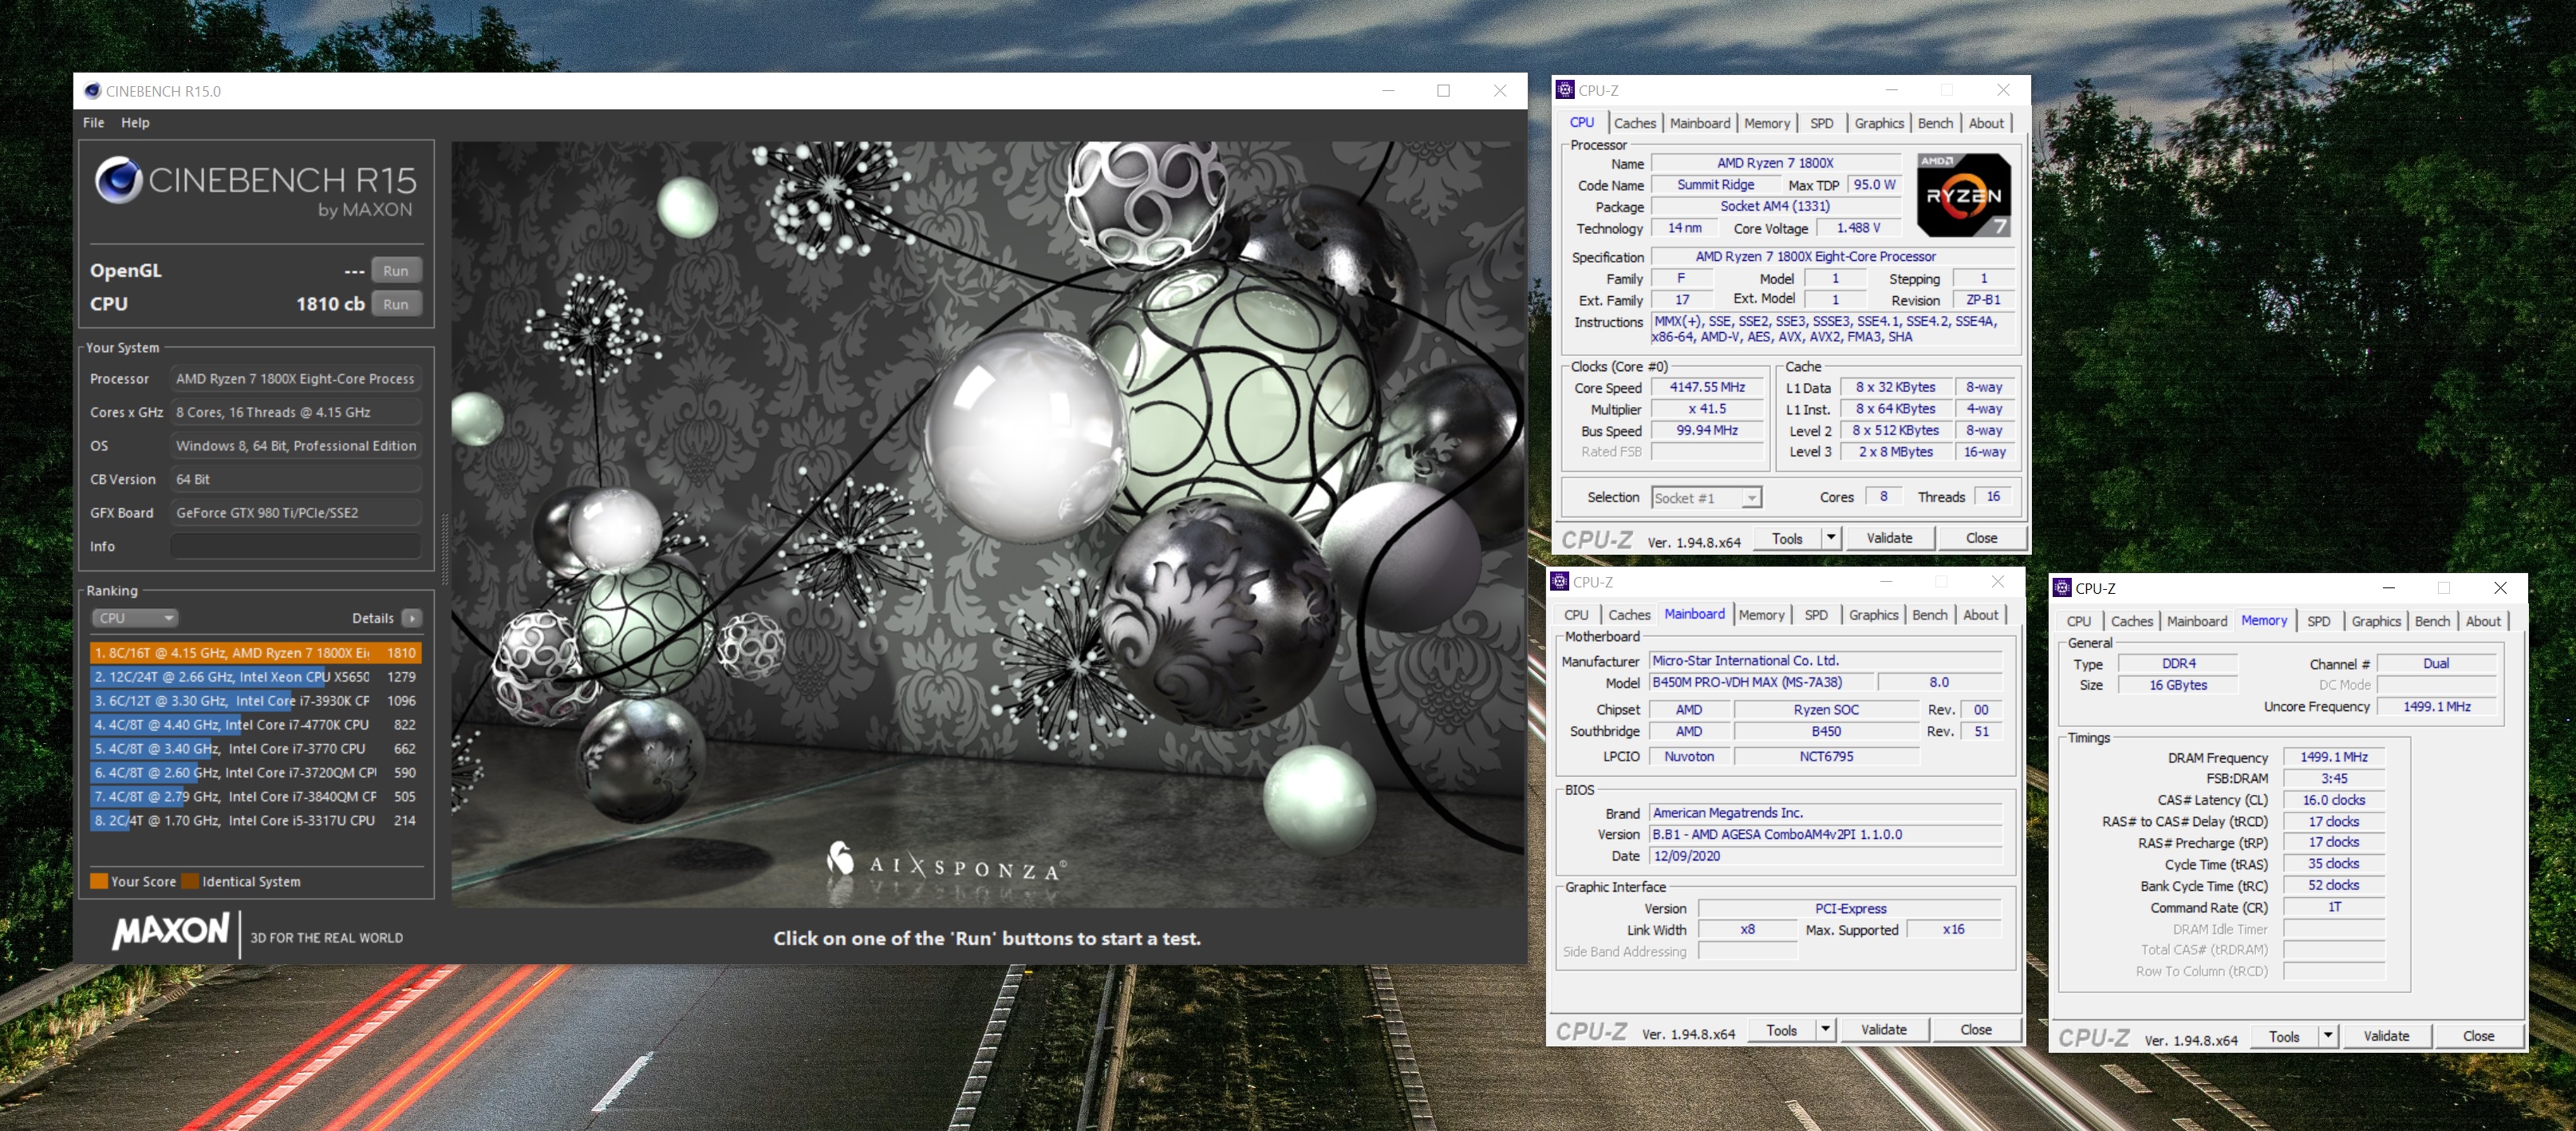The image size is (2576, 1131).
Task: Open the Help menu in Cinebench
Action: click(x=135, y=123)
